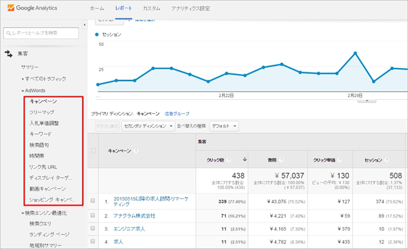Open the デフォルト sort type dropdown
The width and height of the screenshot is (408, 249).
pyautogui.click(x=224, y=126)
